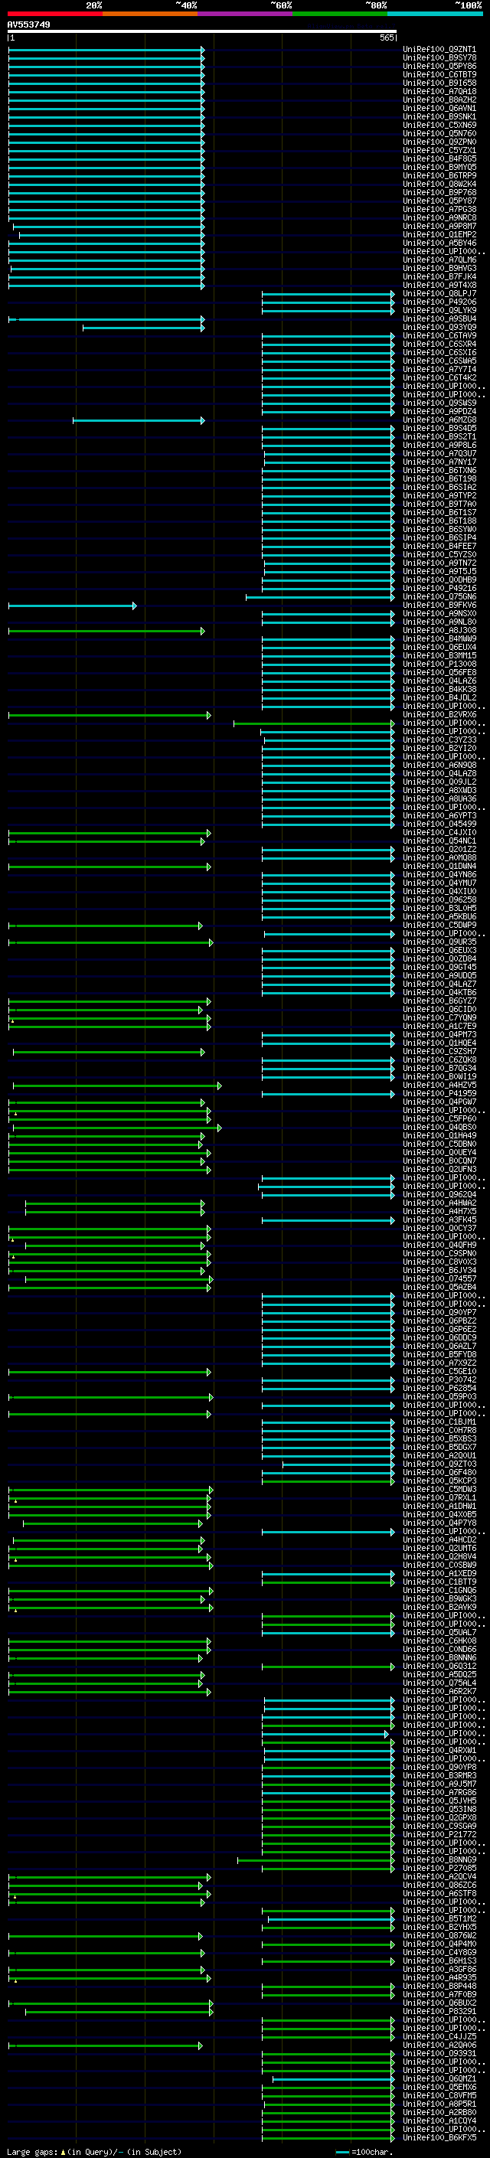Viewport: 490px width, 2158px height.
Task: Click the alignment bar for UniRef100_Q8LPJ7
Action: pos(328,294)
